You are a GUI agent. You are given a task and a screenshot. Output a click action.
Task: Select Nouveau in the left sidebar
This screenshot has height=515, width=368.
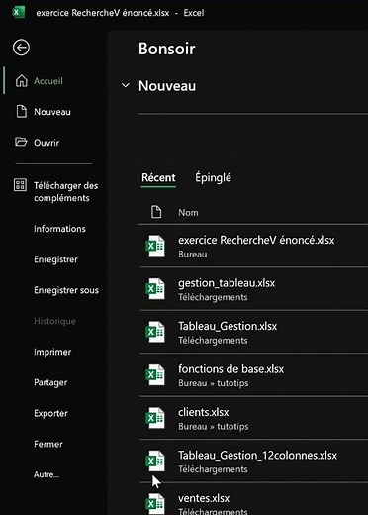52,112
